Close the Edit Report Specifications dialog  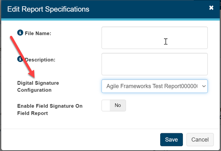point(211,8)
